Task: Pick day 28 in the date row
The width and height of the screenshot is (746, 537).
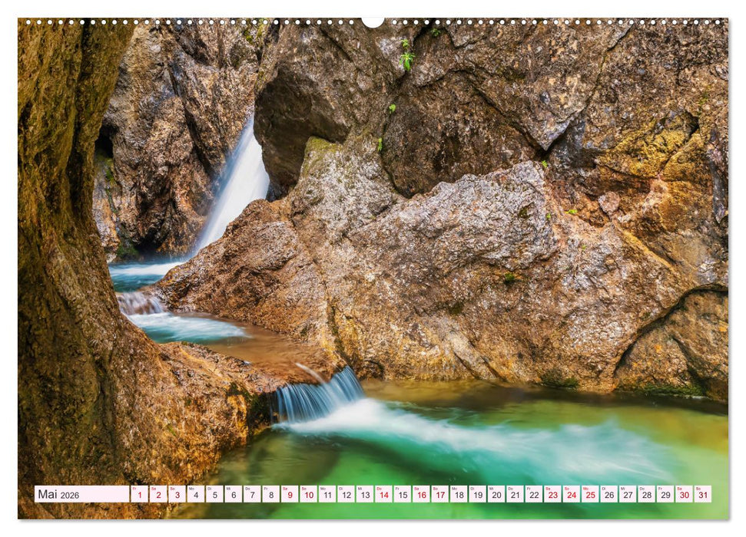Action: click(646, 495)
